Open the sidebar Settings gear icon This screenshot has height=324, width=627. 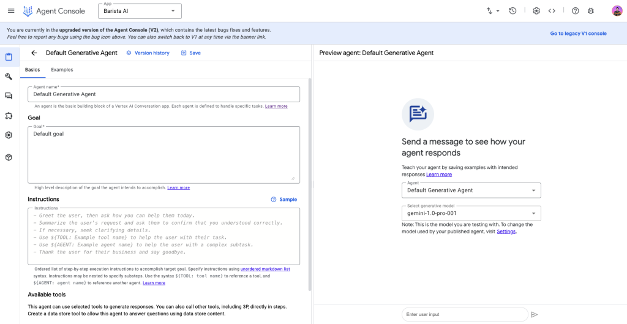pos(9,135)
